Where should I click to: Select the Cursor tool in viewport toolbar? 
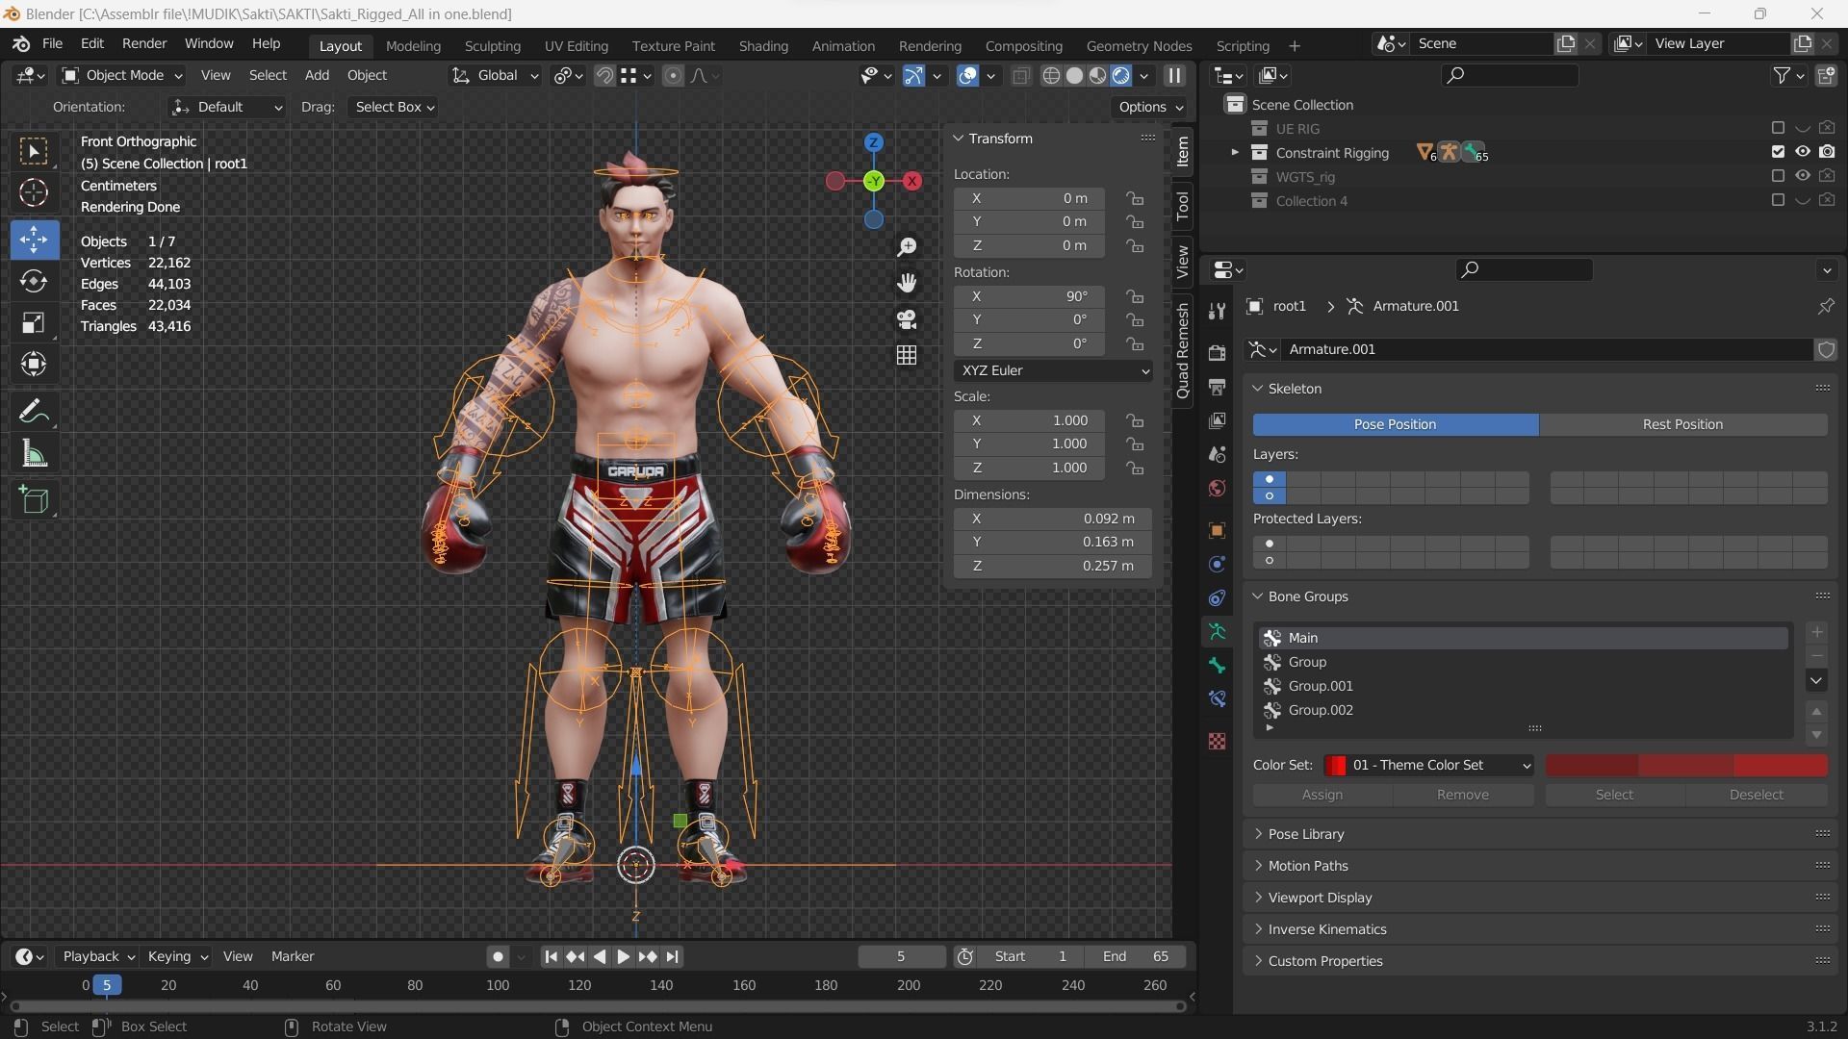coord(34,193)
